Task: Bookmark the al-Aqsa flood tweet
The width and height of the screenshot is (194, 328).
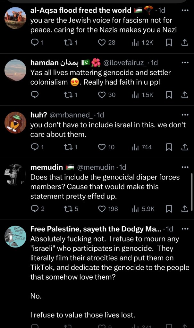Action: click(169, 42)
